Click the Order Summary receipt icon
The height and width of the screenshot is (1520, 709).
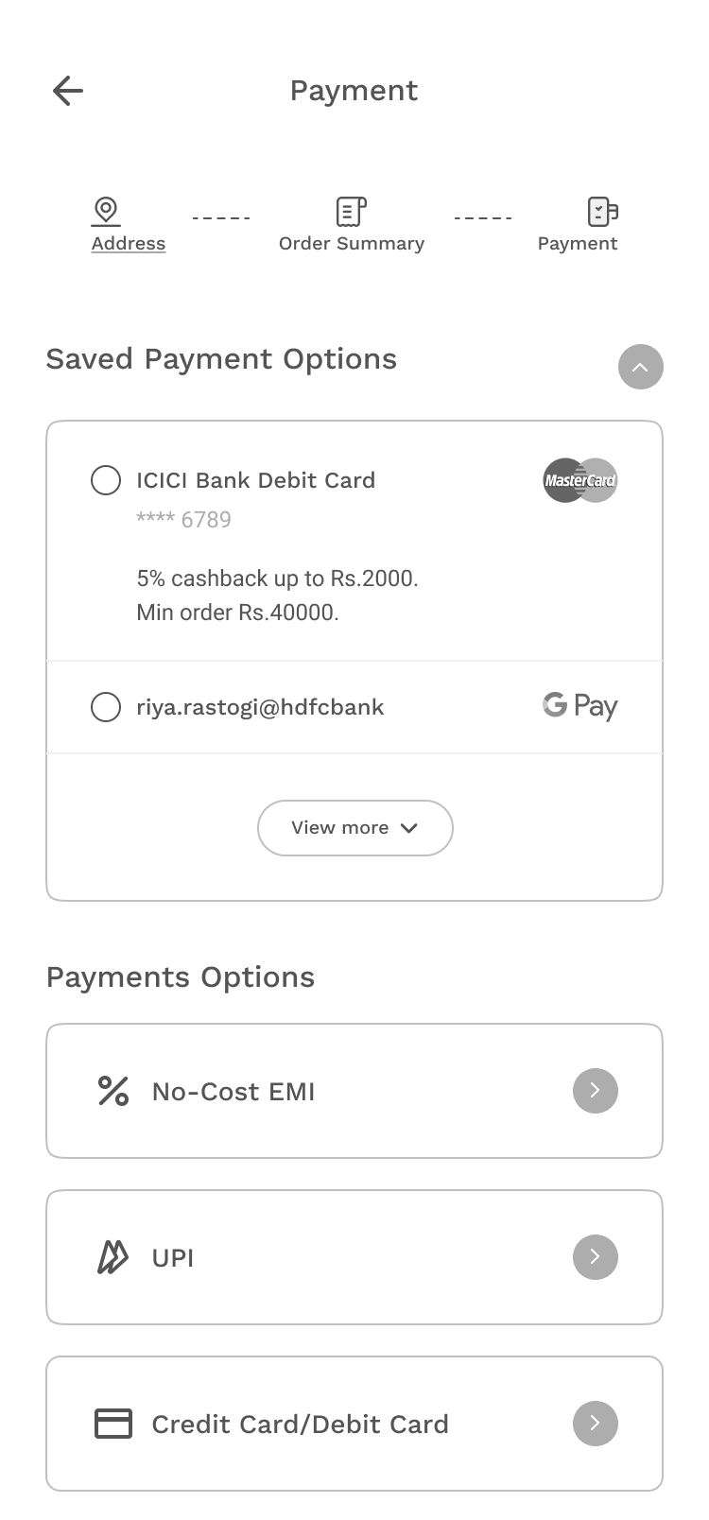click(x=351, y=212)
